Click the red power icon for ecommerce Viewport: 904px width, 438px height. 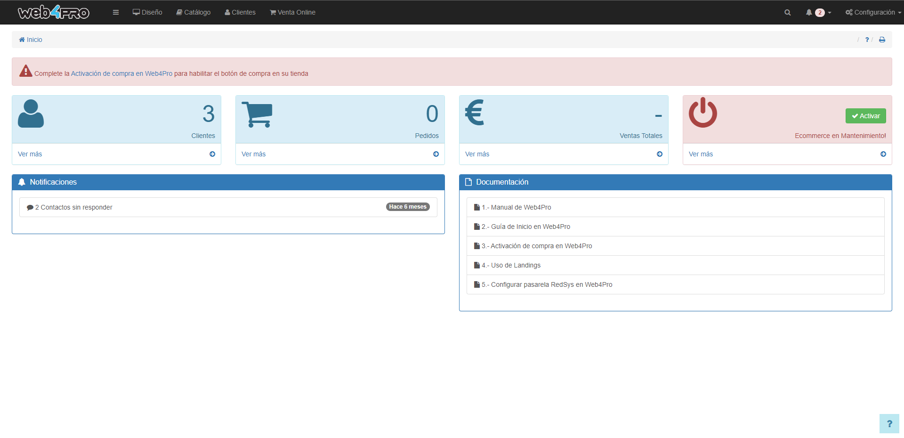point(702,113)
